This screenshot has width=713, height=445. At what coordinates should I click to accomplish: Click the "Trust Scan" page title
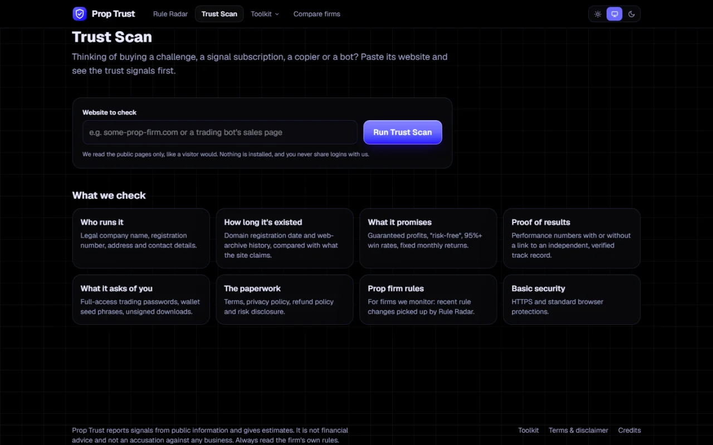[x=112, y=37]
